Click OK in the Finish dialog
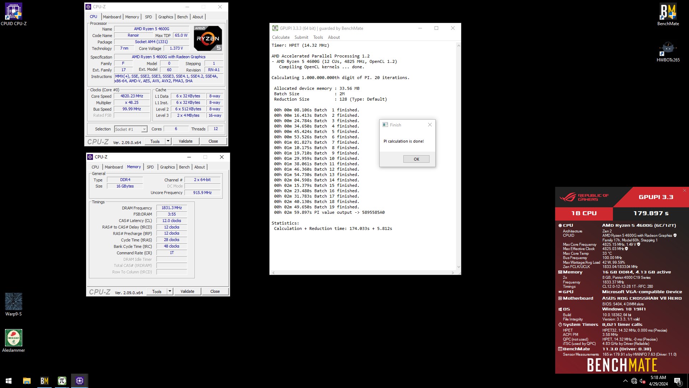Image resolution: width=689 pixels, height=388 pixels. click(416, 159)
